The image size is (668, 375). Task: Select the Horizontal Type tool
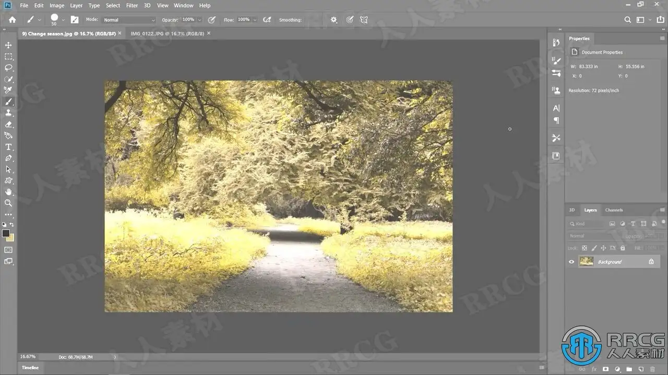pyautogui.click(x=8, y=147)
